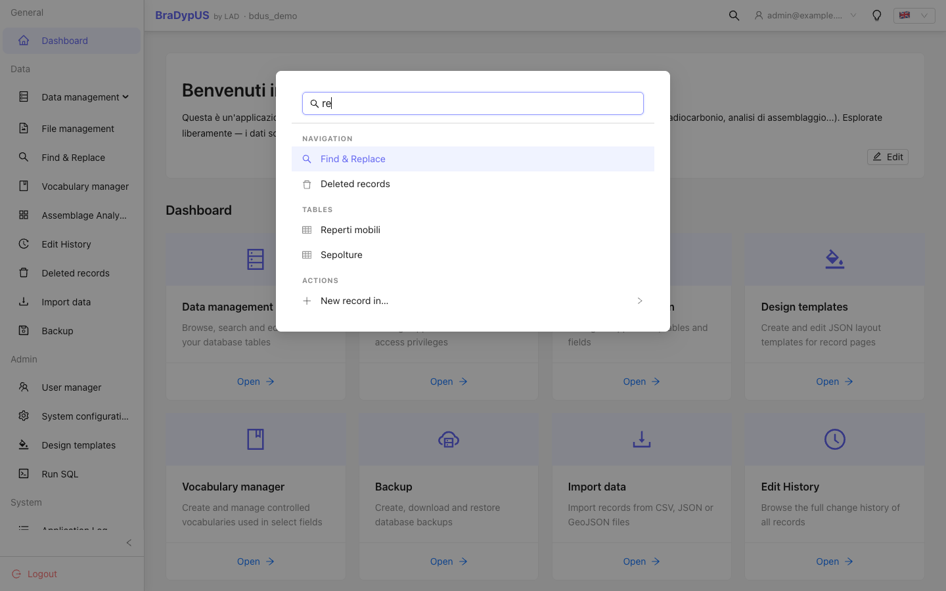Open the admin@example user dropdown
Viewport: 946px width, 591px height.
coord(805,15)
